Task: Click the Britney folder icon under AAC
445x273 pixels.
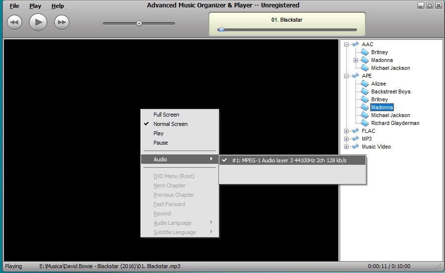Action: tap(365, 52)
